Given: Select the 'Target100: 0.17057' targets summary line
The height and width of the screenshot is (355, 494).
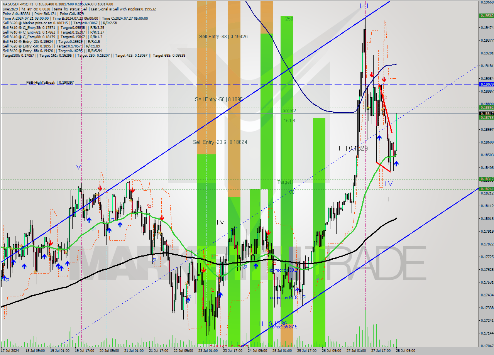Looking at the screenshot, I should [x=94, y=55].
